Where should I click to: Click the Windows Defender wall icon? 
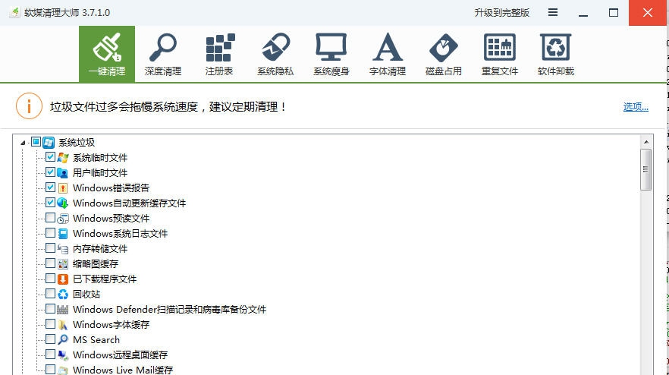[63, 310]
